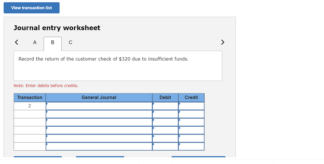Image resolution: width=324 pixels, height=164 pixels.
Task: Click the right chevron to view next transaction
Action: click(223, 42)
